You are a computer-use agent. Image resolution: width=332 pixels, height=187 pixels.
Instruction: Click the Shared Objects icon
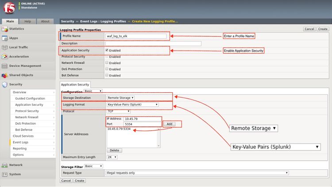5,75
